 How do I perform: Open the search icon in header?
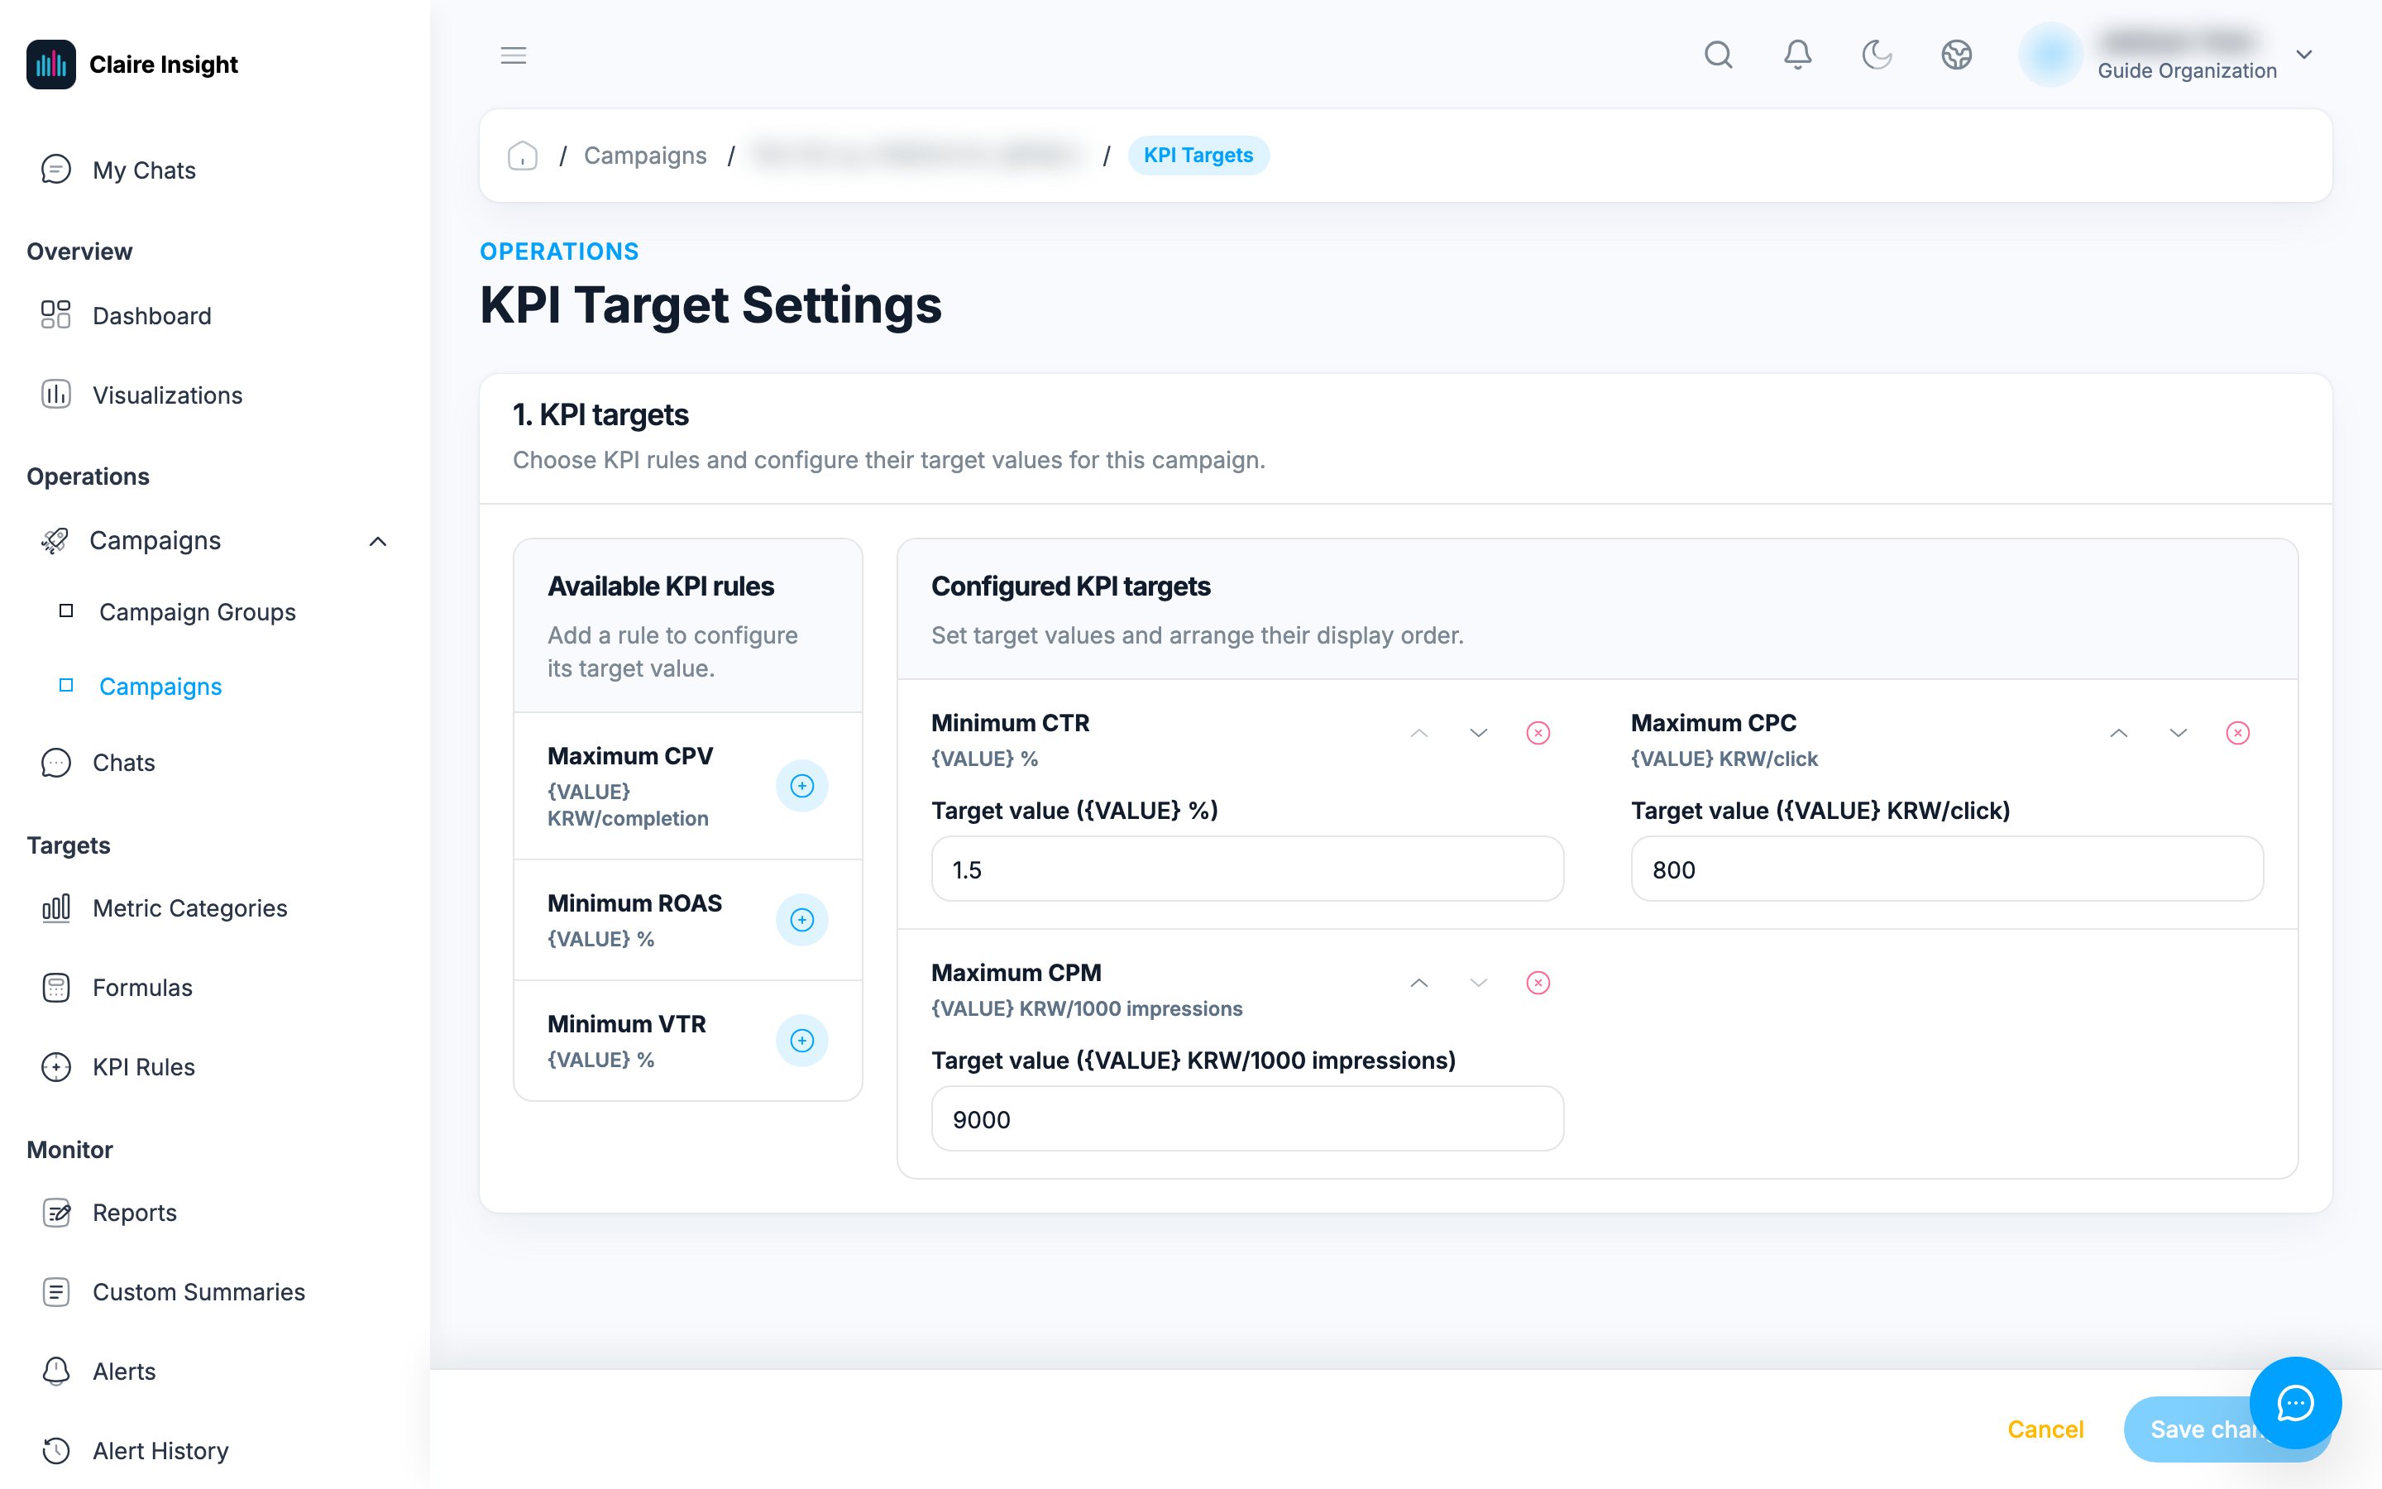[1718, 55]
